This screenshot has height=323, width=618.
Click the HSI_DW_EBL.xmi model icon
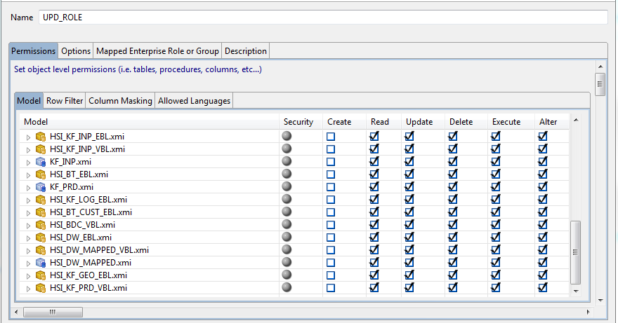point(41,238)
